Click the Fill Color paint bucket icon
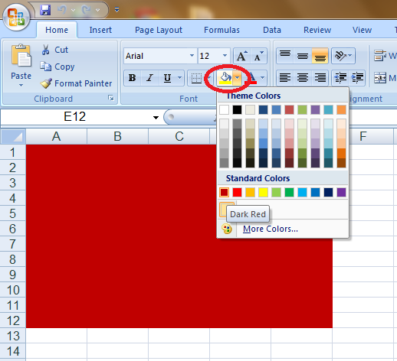 (x=225, y=78)
